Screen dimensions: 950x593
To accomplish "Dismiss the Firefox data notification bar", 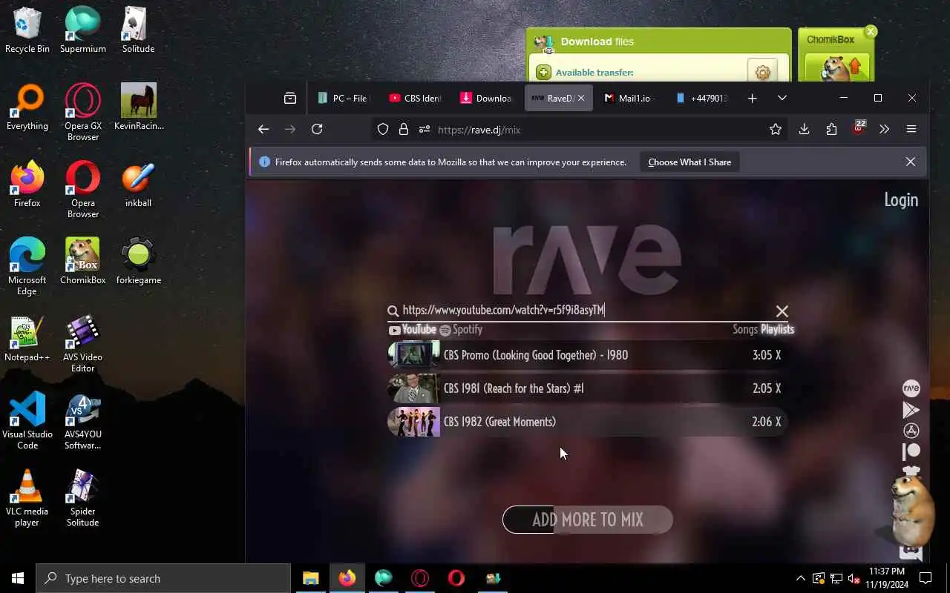I will pyautogui.click(x=911, y=162).
